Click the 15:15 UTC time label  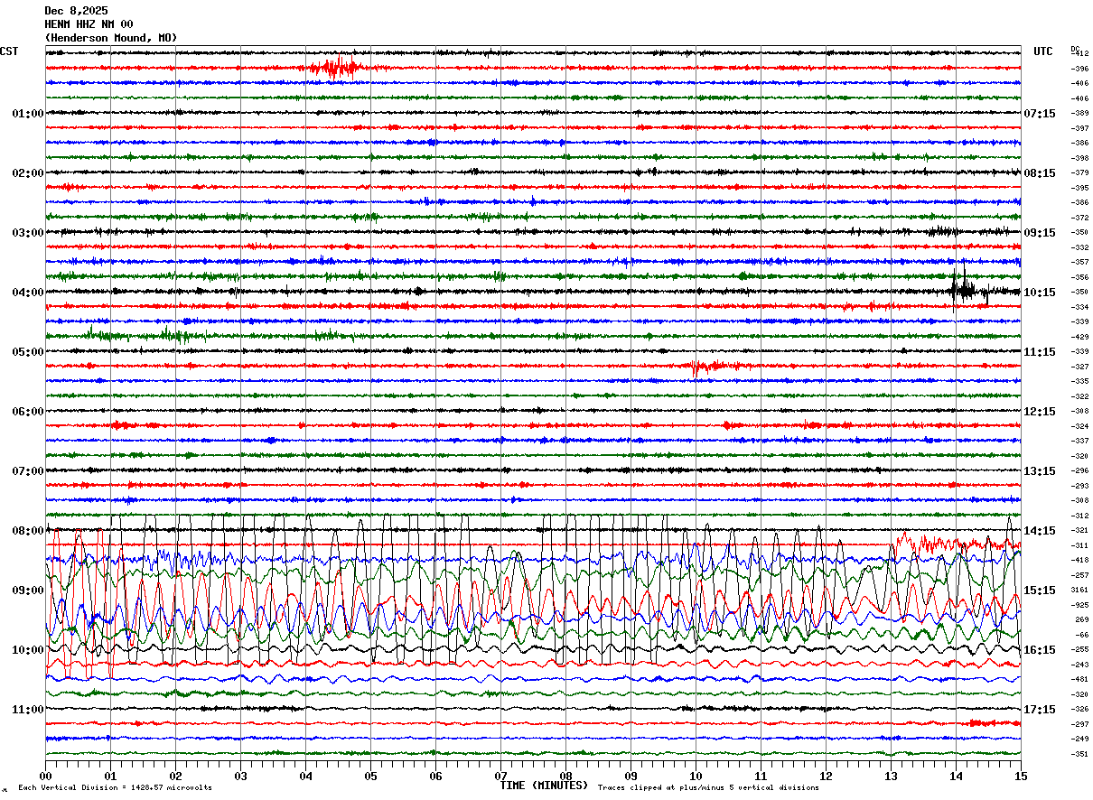[x=1040, y=591]
